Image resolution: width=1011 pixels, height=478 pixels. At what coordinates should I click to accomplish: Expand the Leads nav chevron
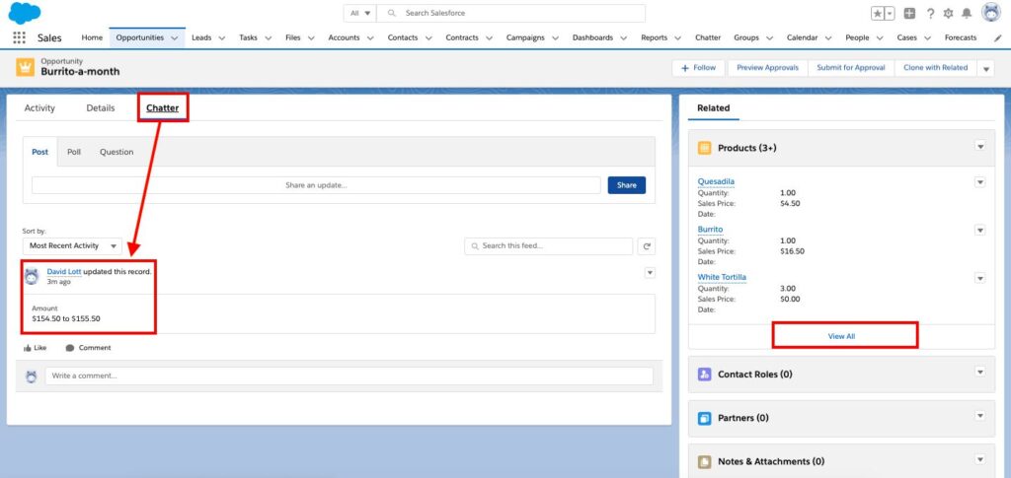pos(221,38)
